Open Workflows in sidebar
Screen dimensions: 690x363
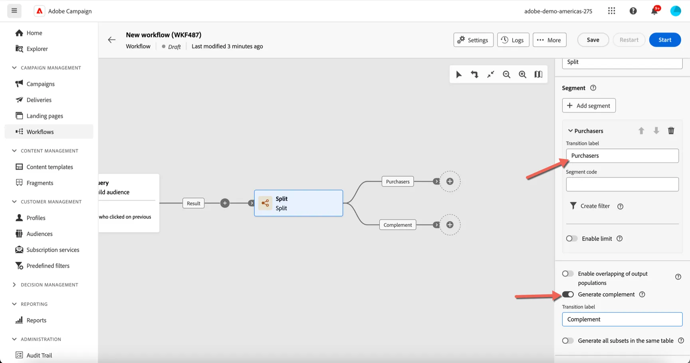(x=49, y=132)
